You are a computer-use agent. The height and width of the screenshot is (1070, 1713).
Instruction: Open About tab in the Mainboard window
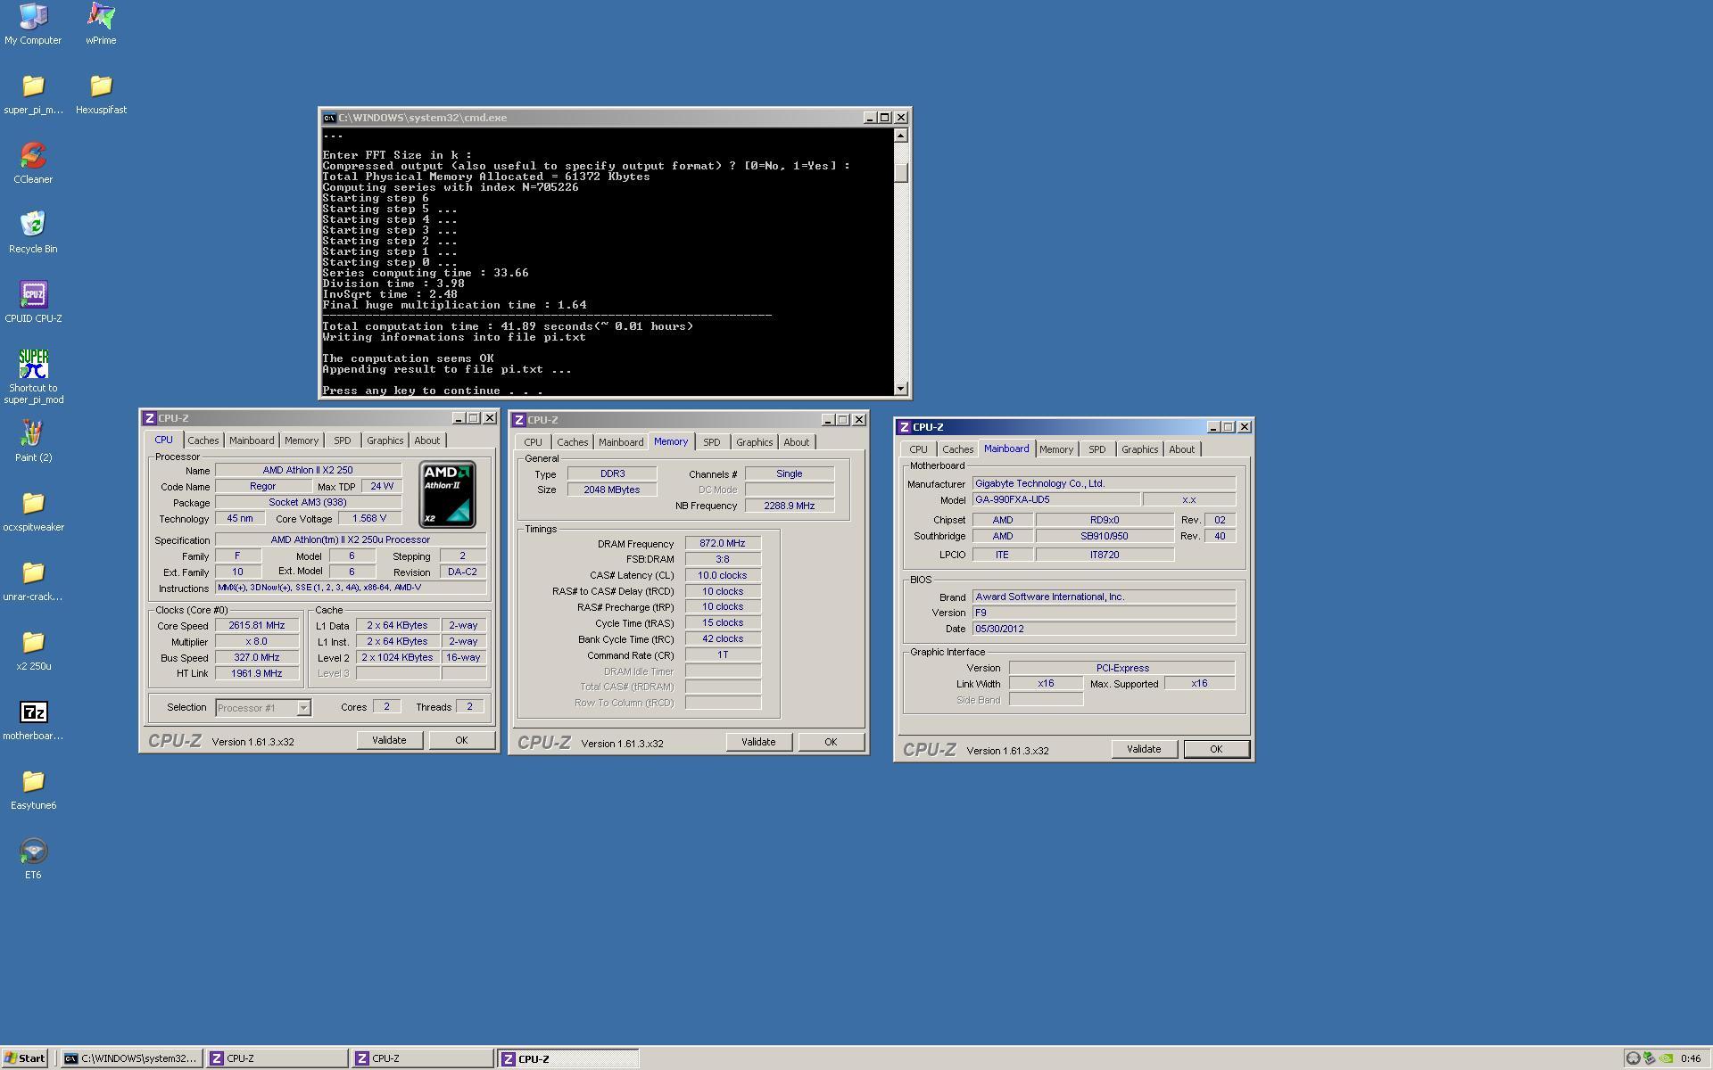[x=1182, y=449]
